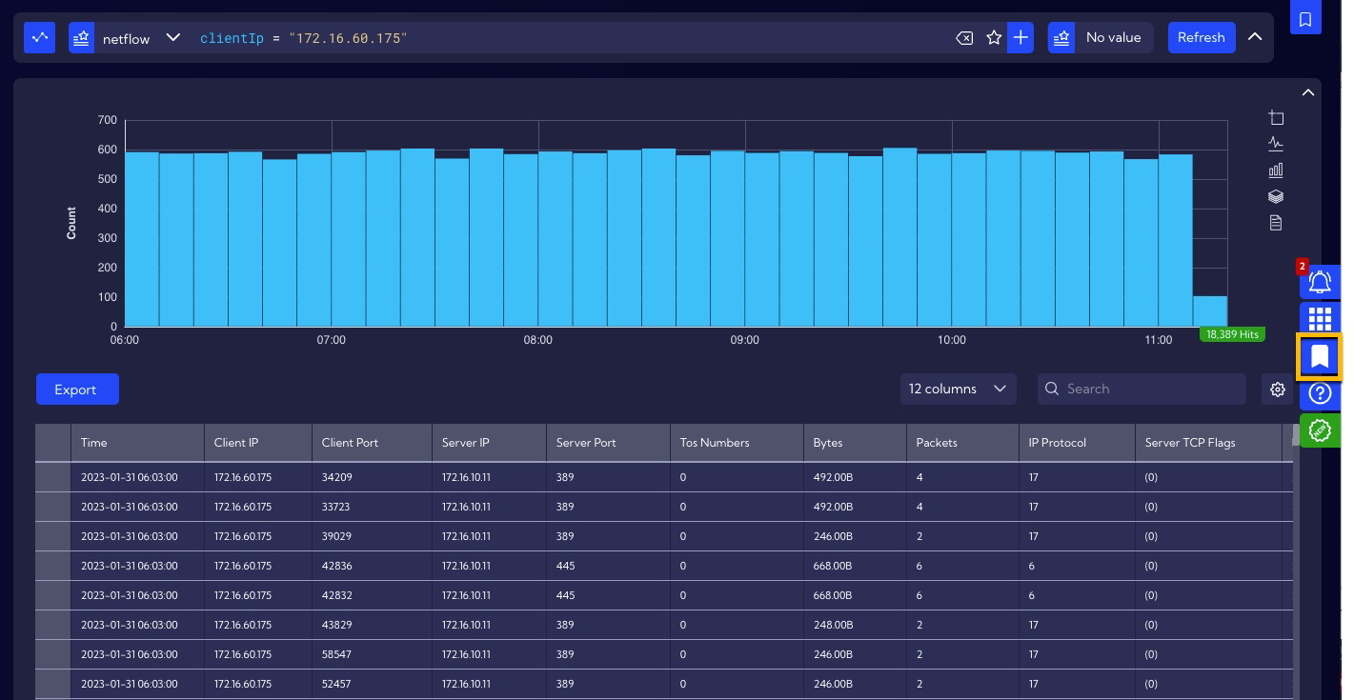Expand the row with client port 58547
The height and width of the screenshot is (700, 1354).
coord(53,654)
